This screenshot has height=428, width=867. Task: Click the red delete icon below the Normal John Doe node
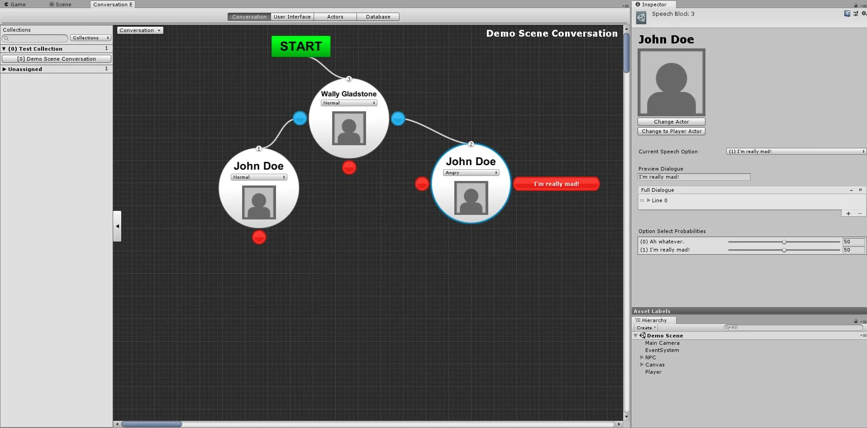[258, 237]
